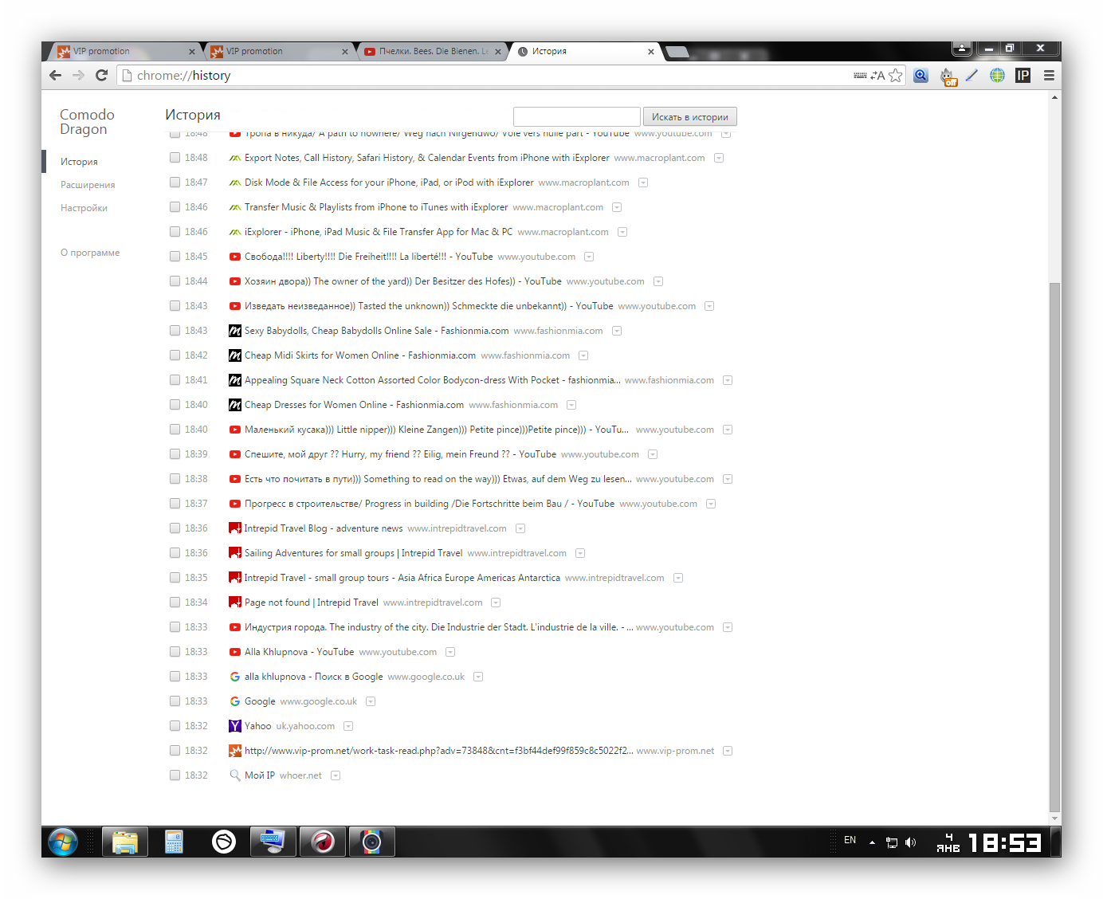1103x899 pixels.
Task: Click the blue magnifier extension icon
Action: 920,75
